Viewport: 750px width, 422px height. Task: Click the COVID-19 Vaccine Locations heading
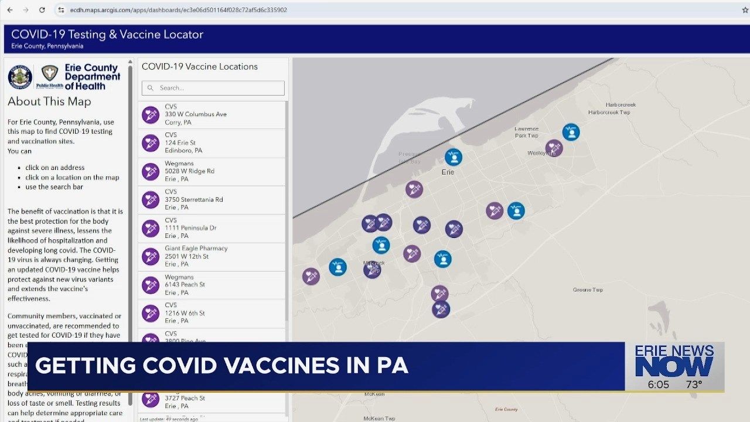coord(200,67)
